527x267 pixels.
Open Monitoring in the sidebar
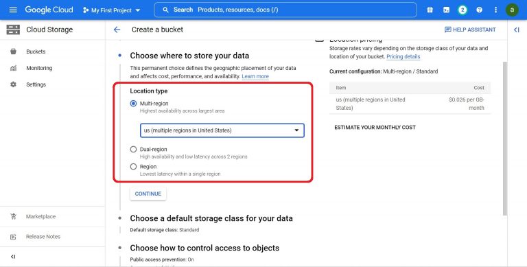coord(39,68)
